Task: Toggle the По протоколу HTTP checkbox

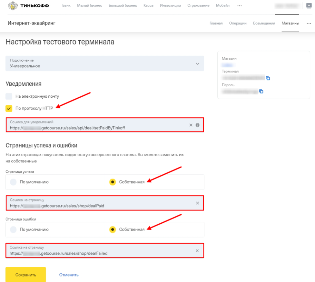Action: click(9, 109)
